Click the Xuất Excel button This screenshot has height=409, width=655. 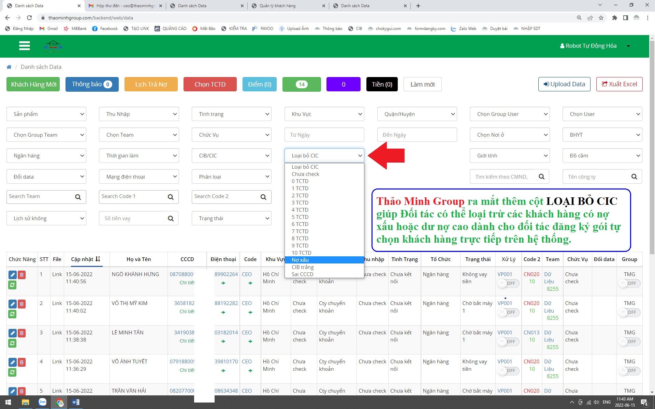point(620,84)
